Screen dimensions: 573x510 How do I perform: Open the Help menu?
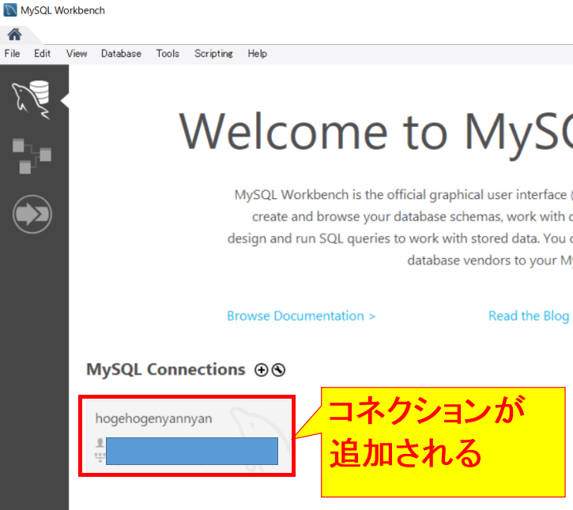(x=257, y=54)
